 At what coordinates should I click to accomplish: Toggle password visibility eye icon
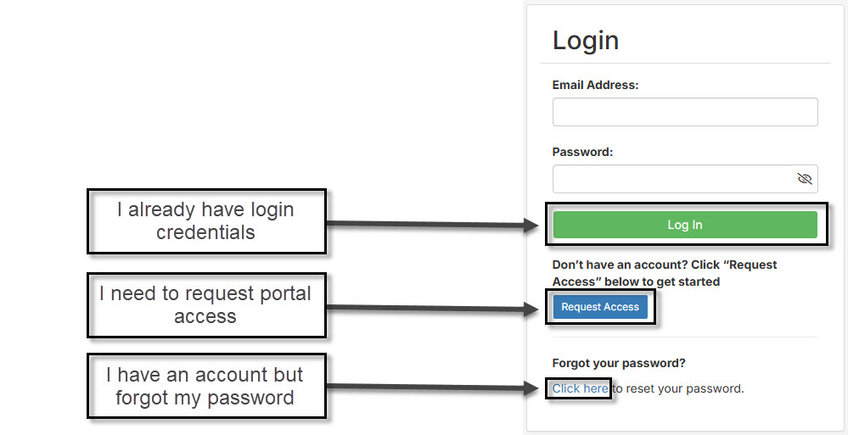(805, 179)
